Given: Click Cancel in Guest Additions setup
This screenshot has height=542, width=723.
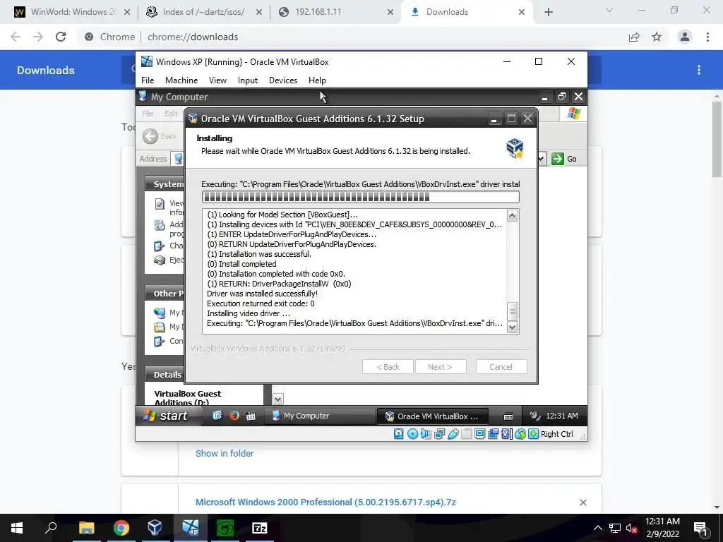Looking at the screenshot, I should pos(501,367).
